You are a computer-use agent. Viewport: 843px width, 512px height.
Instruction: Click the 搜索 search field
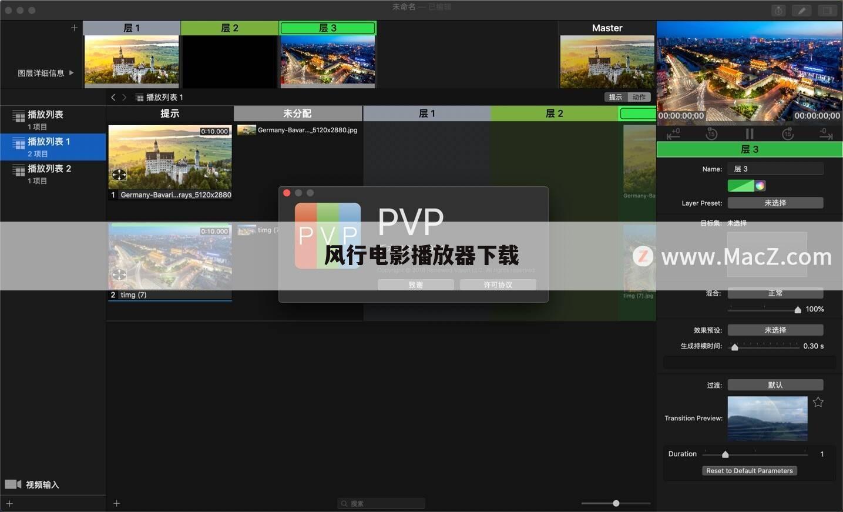click(381, 504)
